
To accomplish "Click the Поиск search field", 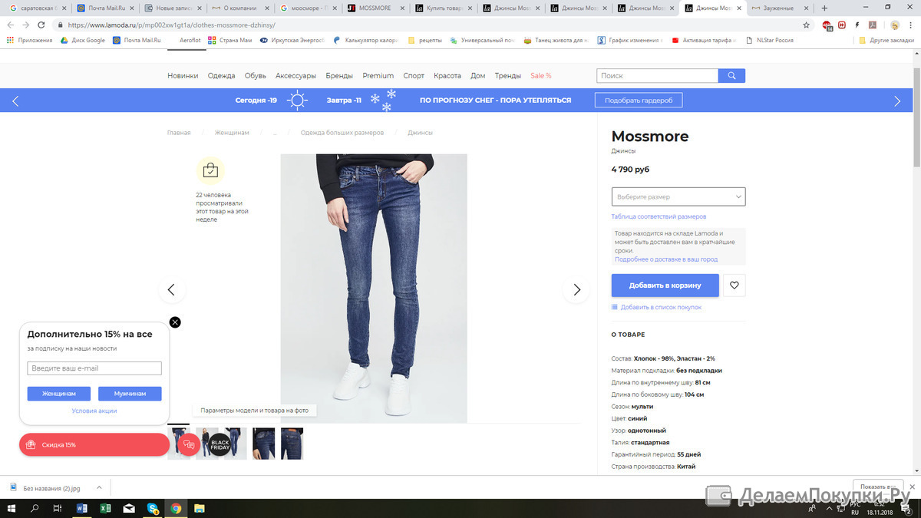I will click(x=657, y=76).
